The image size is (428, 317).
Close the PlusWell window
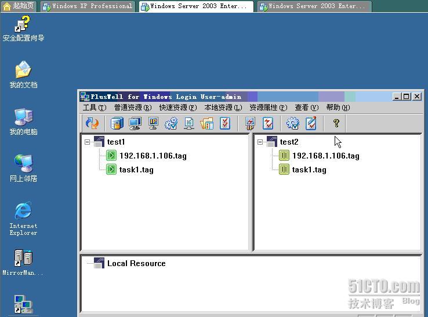(417, 97)
